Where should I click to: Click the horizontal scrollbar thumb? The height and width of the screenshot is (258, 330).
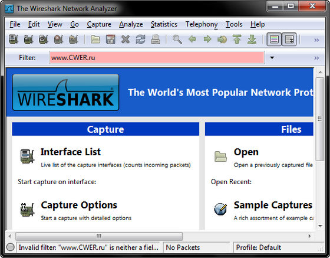point(99,236)
